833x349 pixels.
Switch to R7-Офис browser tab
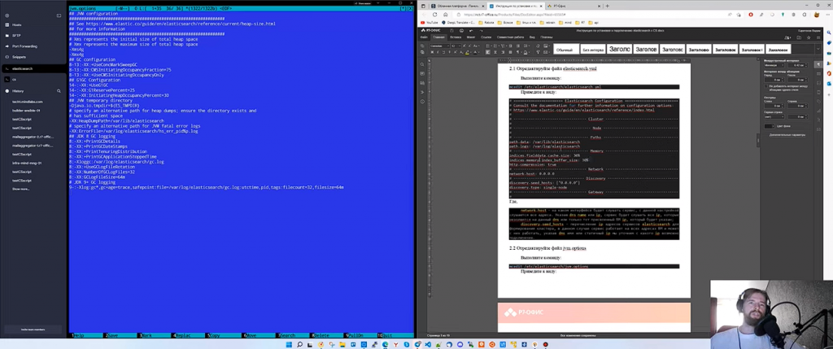pos(576,6)
